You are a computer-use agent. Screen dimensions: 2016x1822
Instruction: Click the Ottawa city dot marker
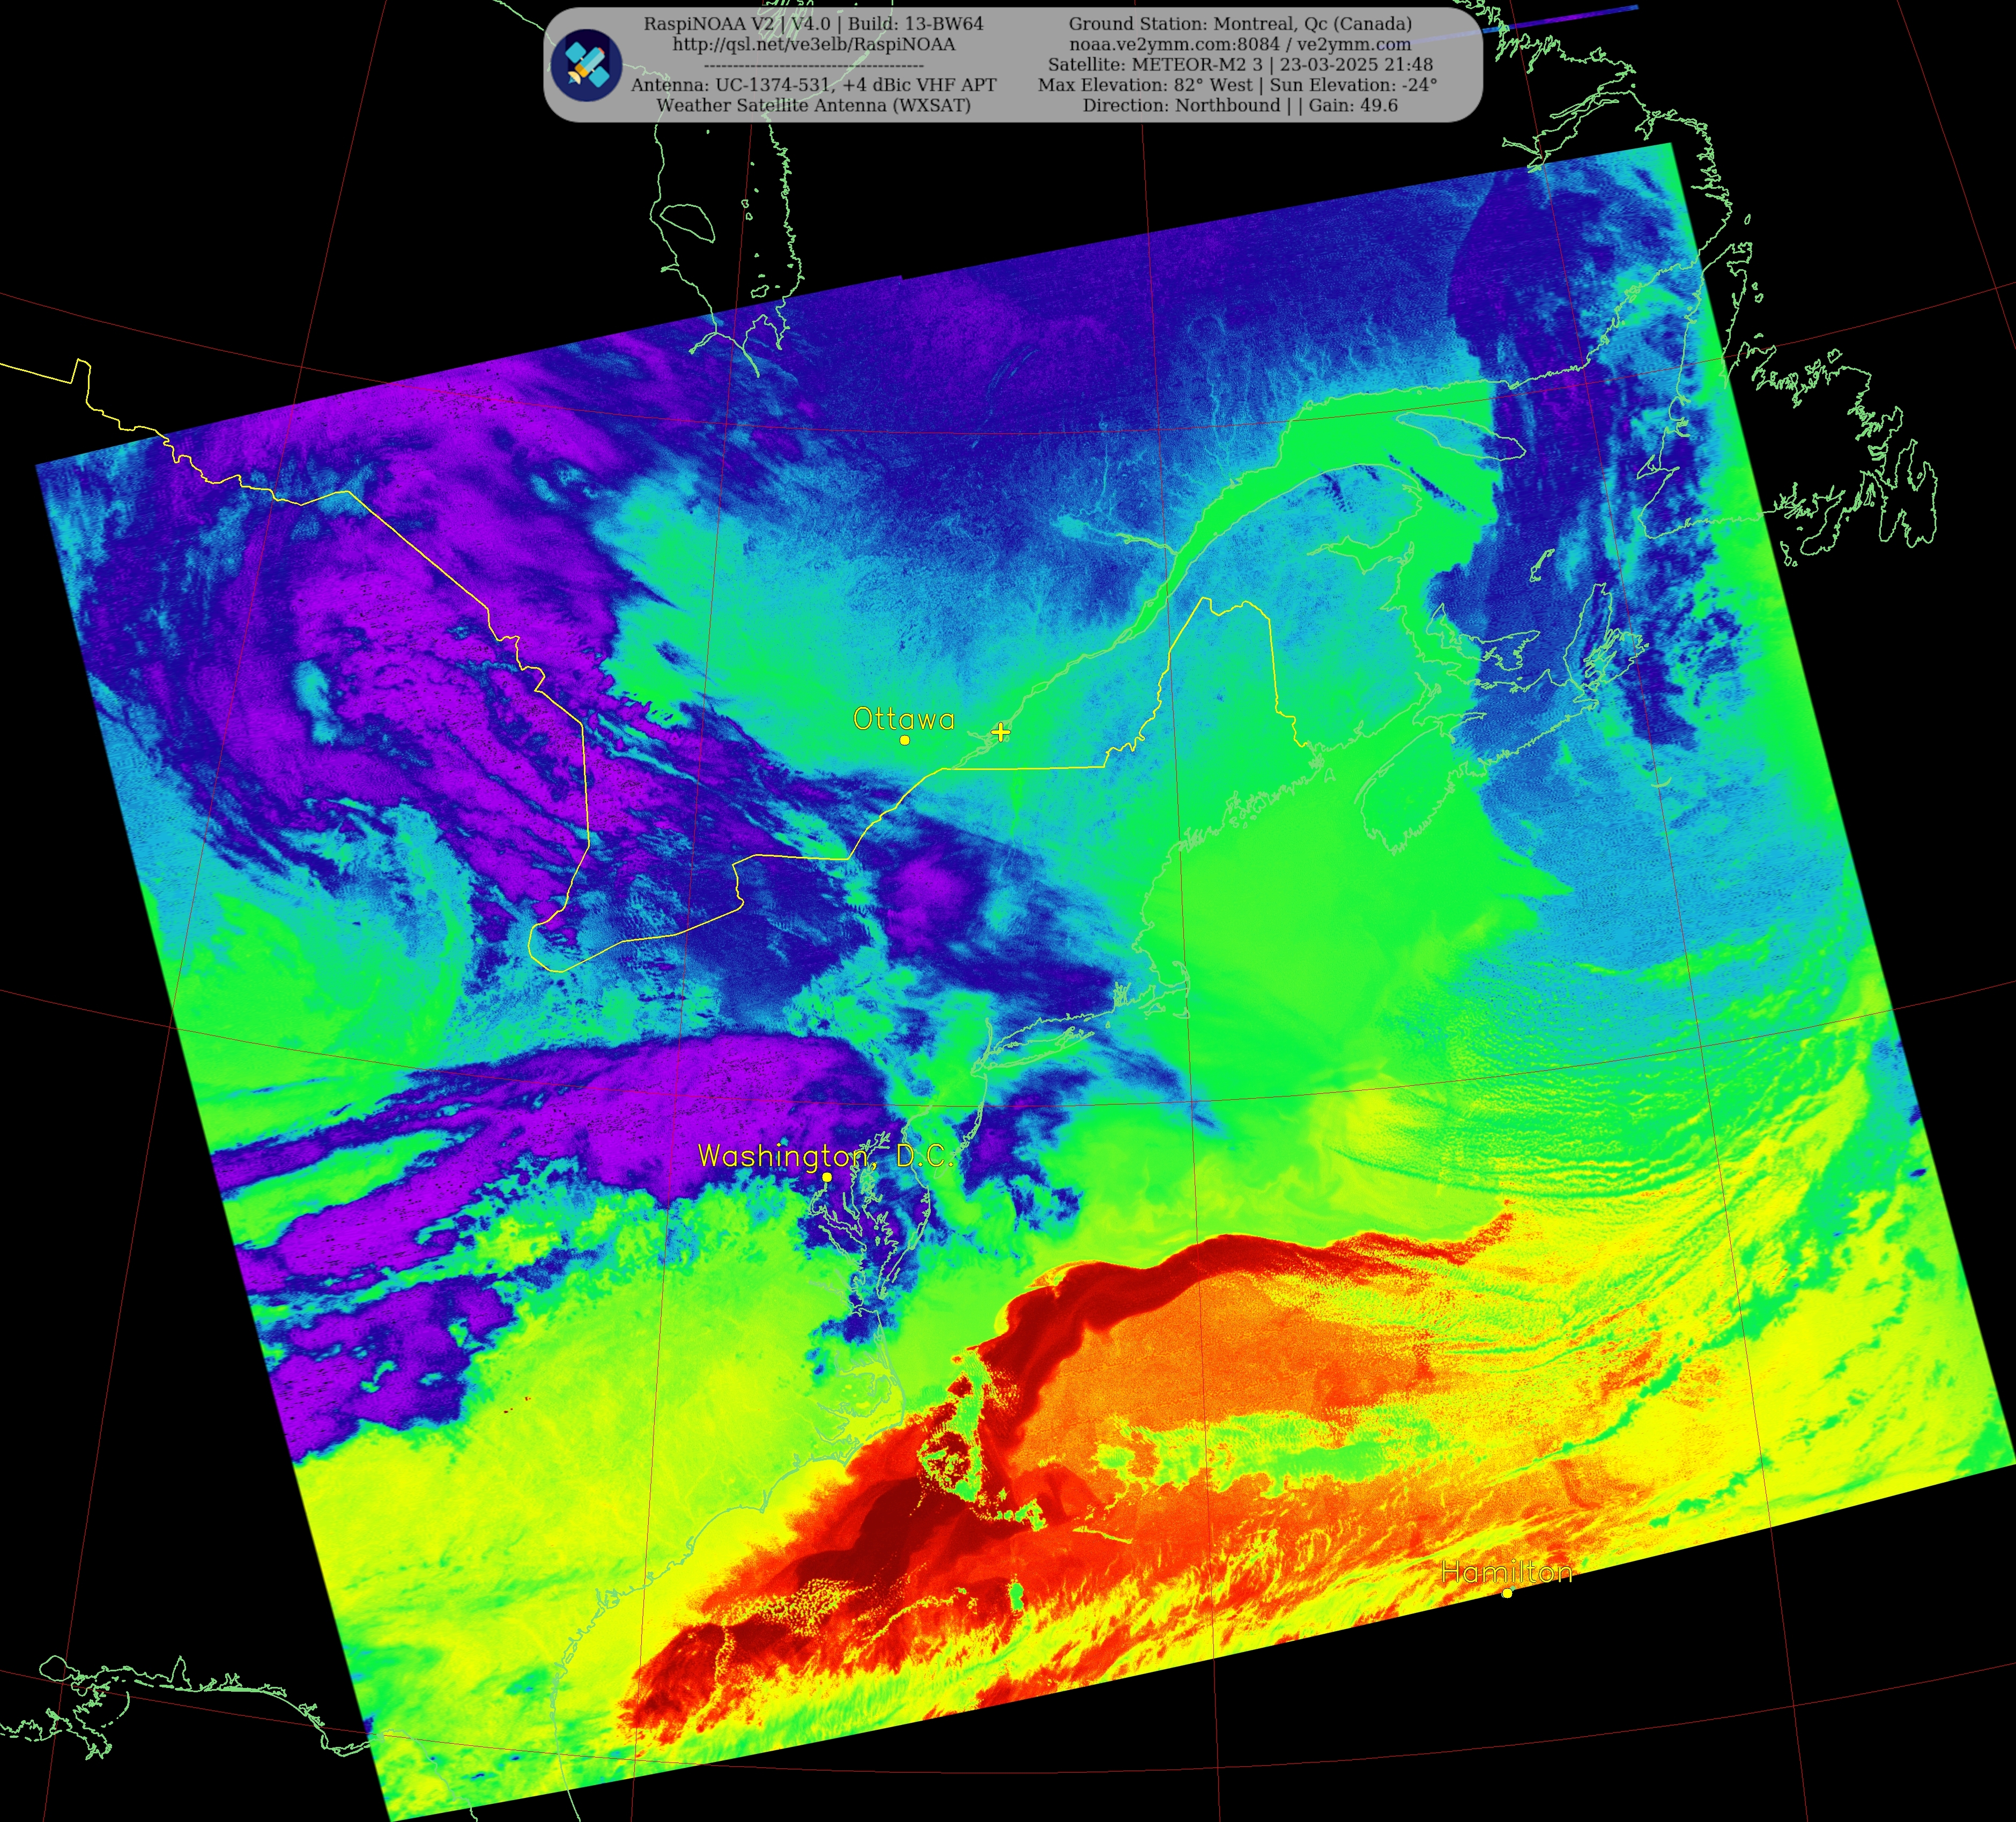point(905,740)
